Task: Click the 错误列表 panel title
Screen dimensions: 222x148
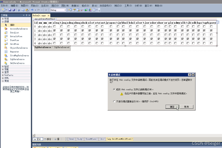Action: [x=37, y=145]
